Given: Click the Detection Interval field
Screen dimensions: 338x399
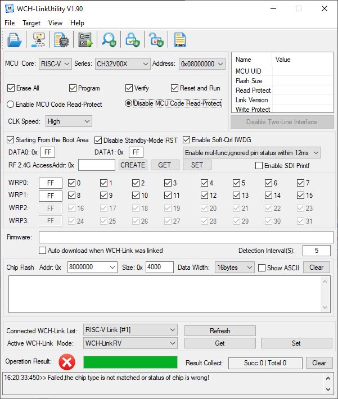Looking at the screenshot, I should (317, 251).
